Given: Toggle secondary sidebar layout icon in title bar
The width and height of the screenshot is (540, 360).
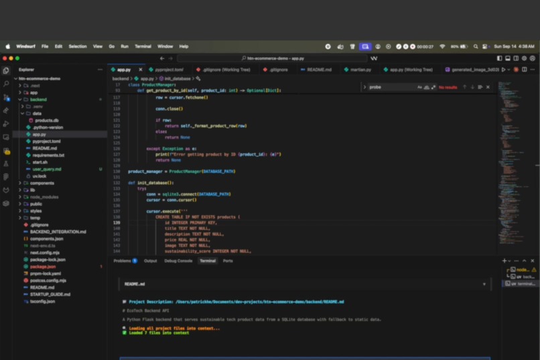Looking at the screenshot, I should [x=516, y=58].
